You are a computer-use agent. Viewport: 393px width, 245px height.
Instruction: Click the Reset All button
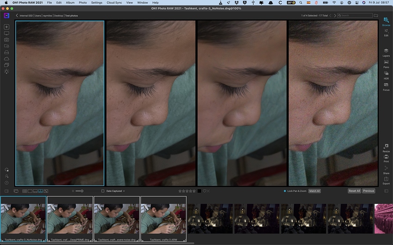354,191
